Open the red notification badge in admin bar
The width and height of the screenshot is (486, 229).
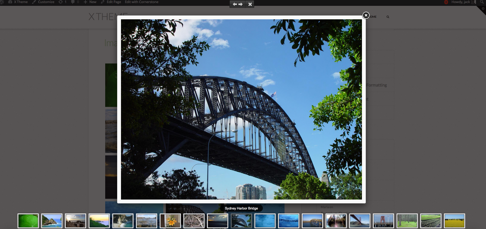pyautogui.click(x=446, y=2)
